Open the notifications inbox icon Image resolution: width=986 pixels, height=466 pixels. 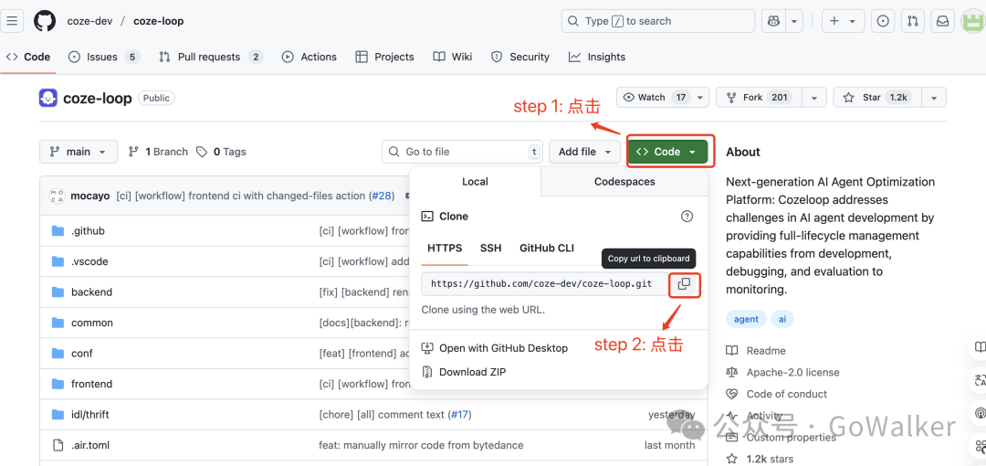coord(942,21)
